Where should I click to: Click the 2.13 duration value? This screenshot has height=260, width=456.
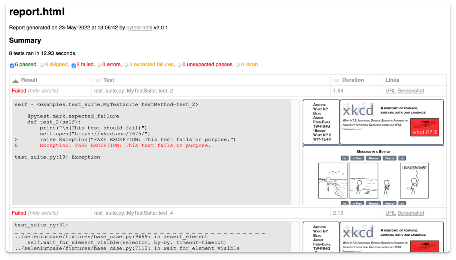[338, 213]
